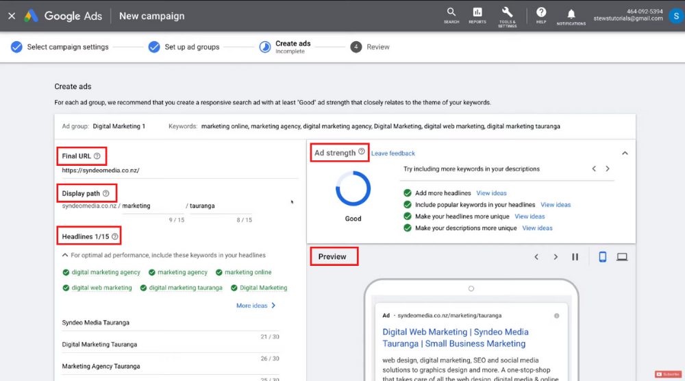Image resolution: width=685 pixels, height=381 pixels.
Task: Edit headline 'Syndeo Media Tauranga'
Action: pos(171,323)
